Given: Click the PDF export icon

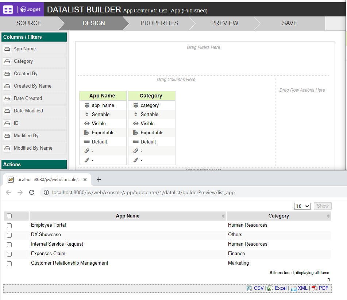Looking at the screenshot, I should 315,288.
